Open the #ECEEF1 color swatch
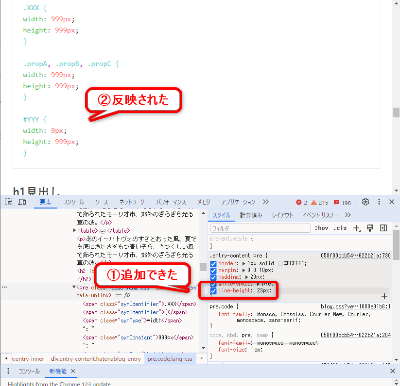Screen dimensions: 400x386 [280, 263]
